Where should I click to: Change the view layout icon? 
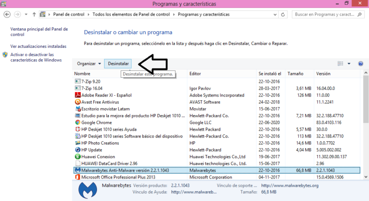340,63
